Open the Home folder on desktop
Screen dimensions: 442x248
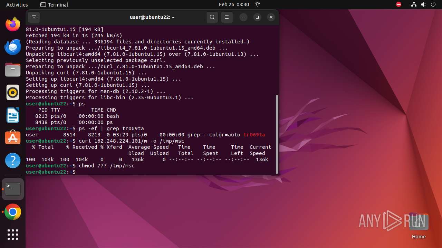coord(419,226)
